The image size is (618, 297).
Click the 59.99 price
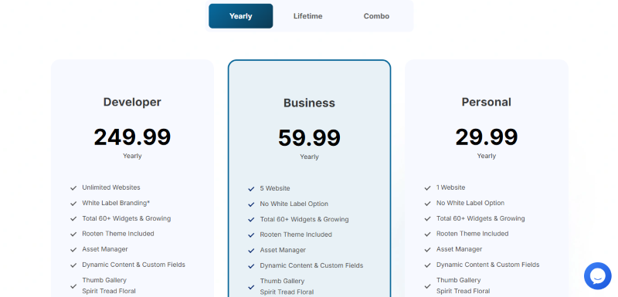point(309,137)
